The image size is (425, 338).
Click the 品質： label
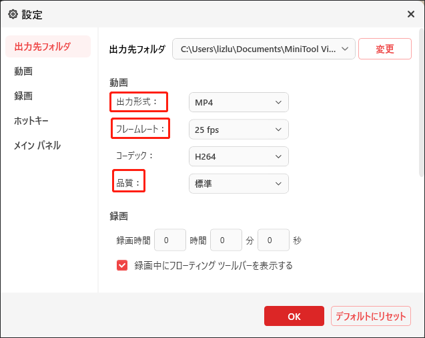(x=128, y=183)
